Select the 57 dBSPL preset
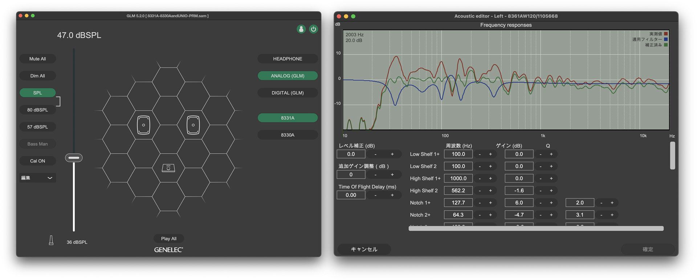This screenshot has height=280, width=697. [38, 127]
